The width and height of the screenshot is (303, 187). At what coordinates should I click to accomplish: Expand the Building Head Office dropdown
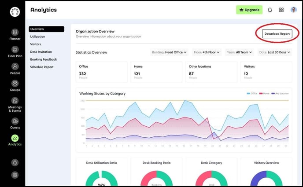click(x=169, y=52)
